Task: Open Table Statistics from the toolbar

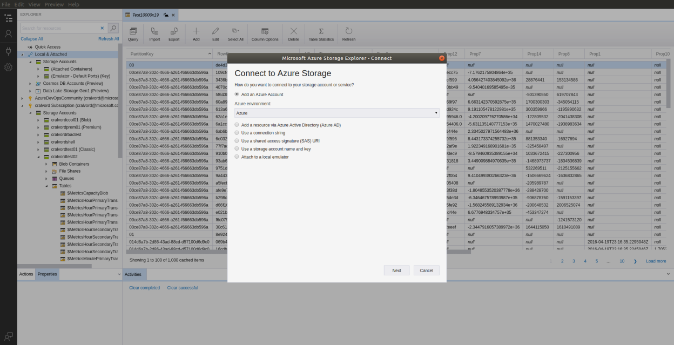Action: pos(321,34)
